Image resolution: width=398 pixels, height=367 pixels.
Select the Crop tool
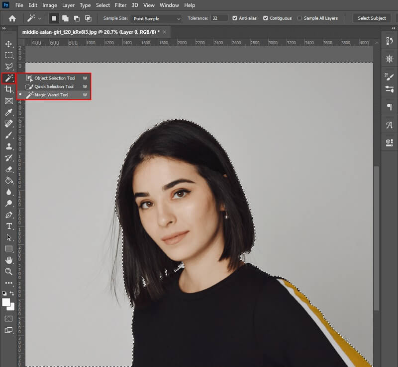point(9,89)
